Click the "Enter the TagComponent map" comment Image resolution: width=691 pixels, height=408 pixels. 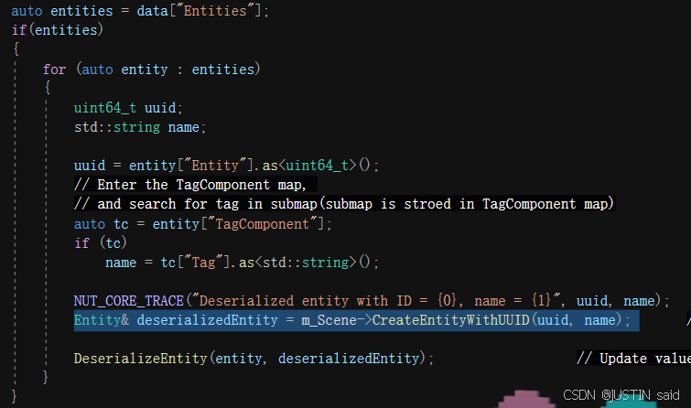point(188,184)
